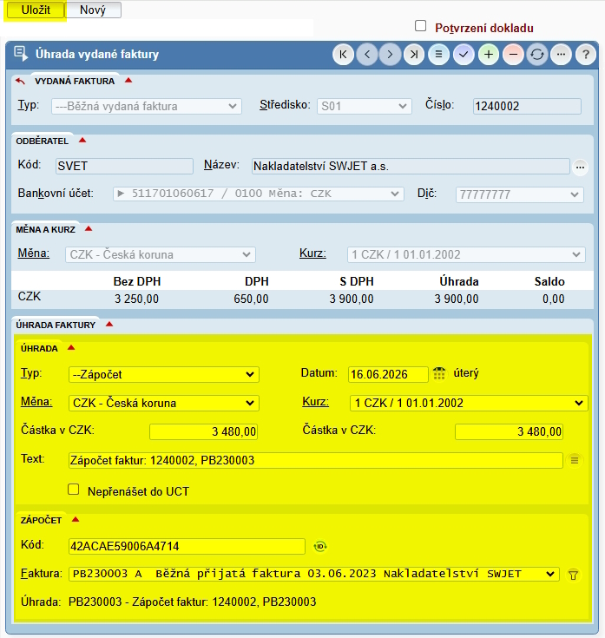
Task: Click the Kurz link in Měna a kurz
Action: pos(312,253)
